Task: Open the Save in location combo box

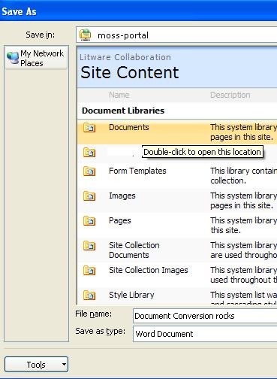Action: tap(176, 35)
